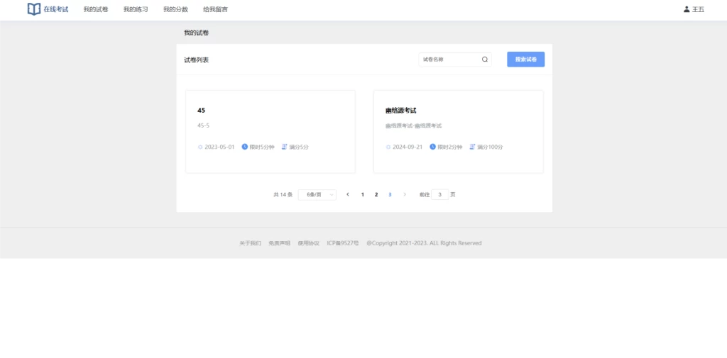Click the clock icon beside 限时2分钟
This screenshot has height=358, width=727.
[433, 147]
